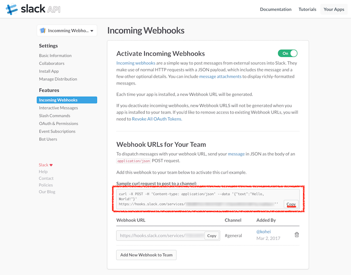Open Slash Commands settings
This screenshot has width=351, height=275.
coord(54,116)
